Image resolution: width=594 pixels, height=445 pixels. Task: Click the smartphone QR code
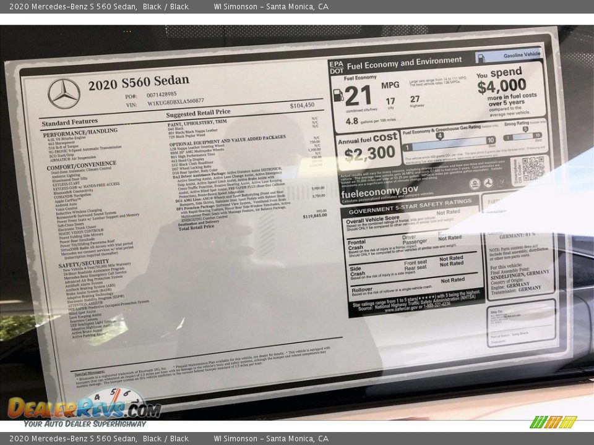click(533, 169)
